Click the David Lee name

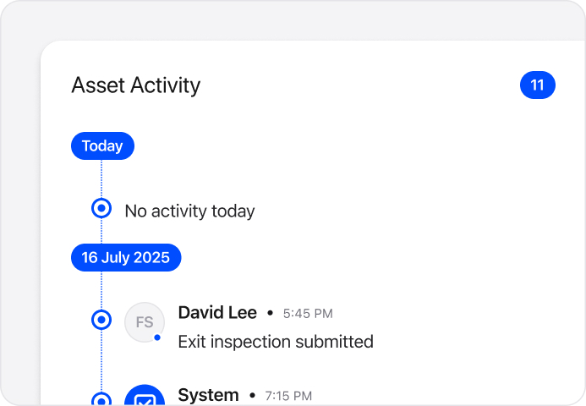pos(217,313)
